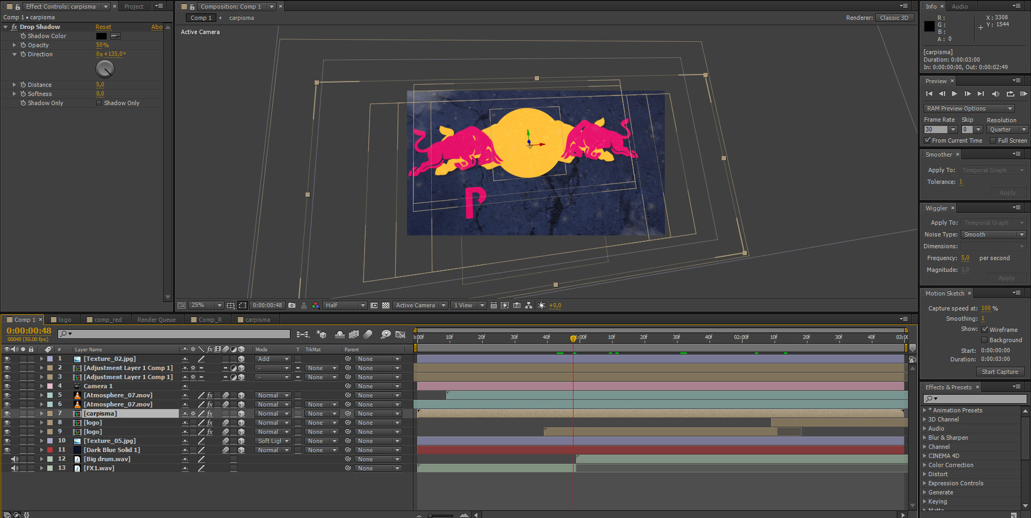The width and height of the screenshot is (1031, 518).
Task: Click Start Capture in Motion Sketch
Action: click(x=1000, y=372)
